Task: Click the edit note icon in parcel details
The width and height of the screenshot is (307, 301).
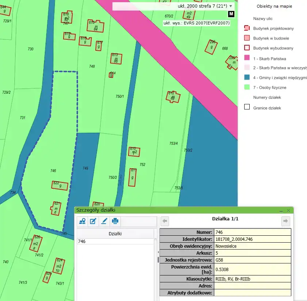Action: [93, 221]
